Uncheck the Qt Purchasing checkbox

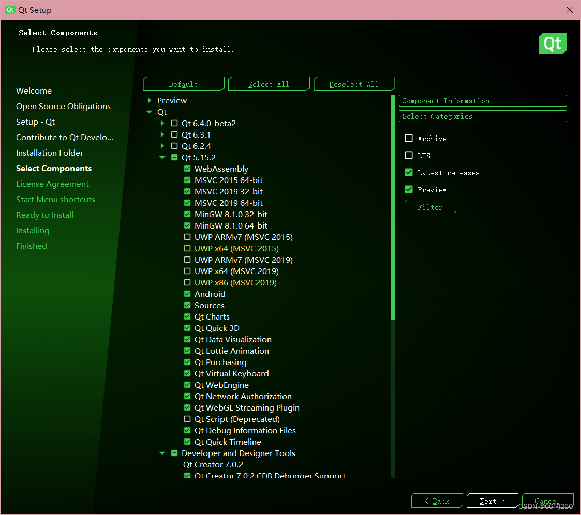[187, 362]
